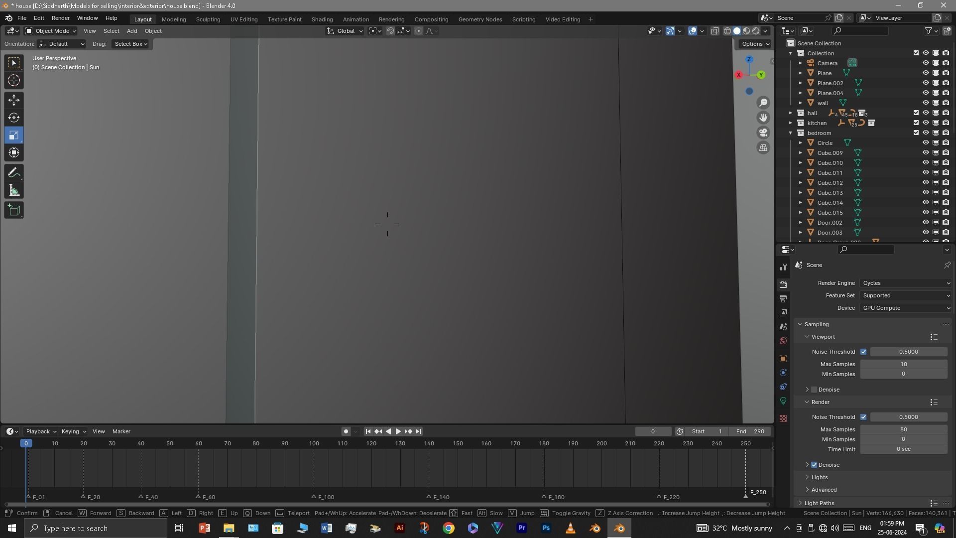Select the Move tool in toolbar
This screenshot has width=956, height=538.
tap(14, 100)
